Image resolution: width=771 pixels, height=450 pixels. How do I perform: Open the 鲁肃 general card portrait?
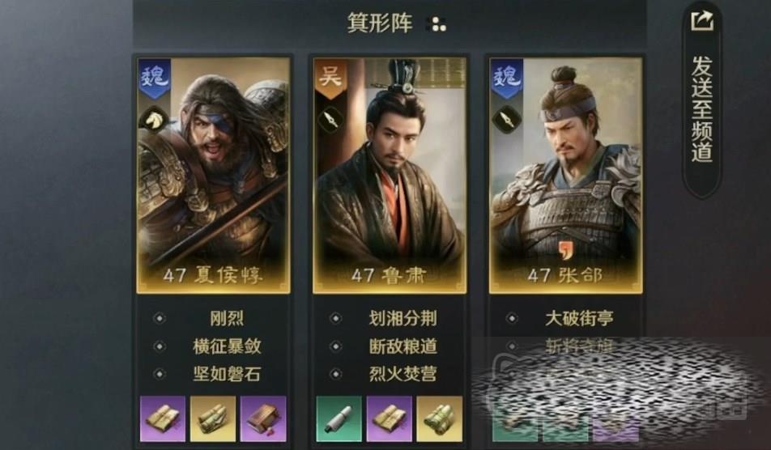click(x=390, y=176)
